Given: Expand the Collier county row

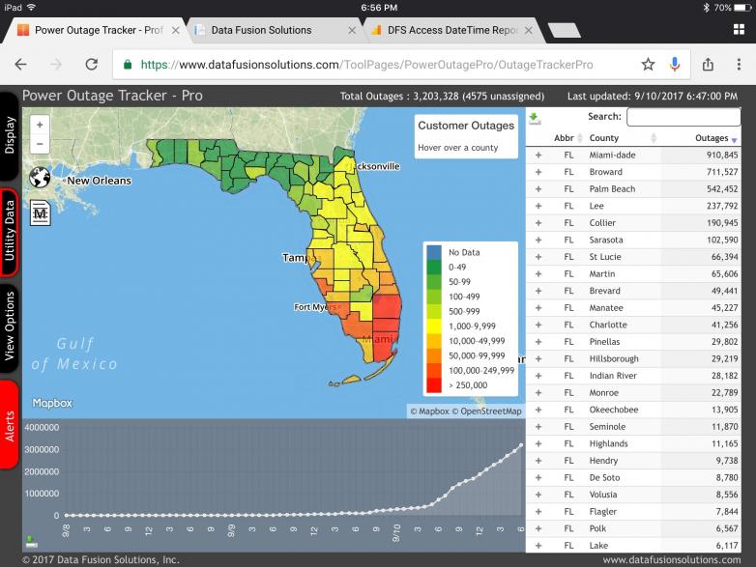Looking at the screenshot, I should point(538,223).
